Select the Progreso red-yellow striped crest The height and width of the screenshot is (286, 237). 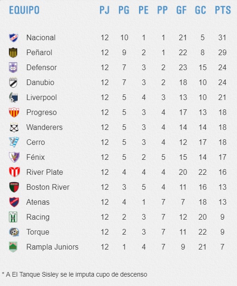point(14,112)
